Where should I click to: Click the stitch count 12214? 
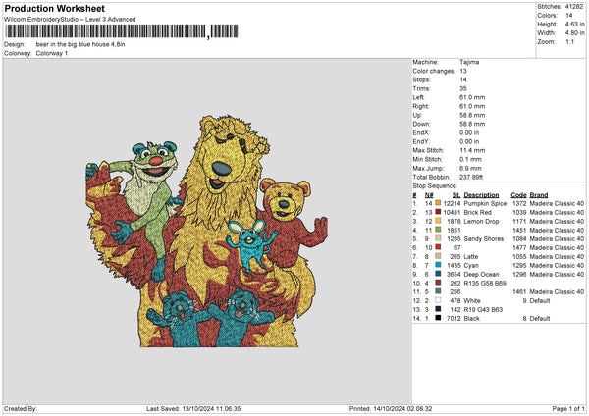click(452, 203)
